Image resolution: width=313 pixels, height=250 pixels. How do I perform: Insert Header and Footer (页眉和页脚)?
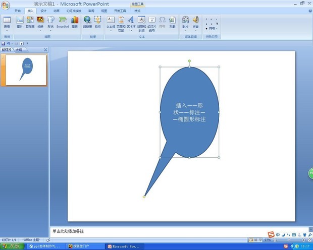coord(121,22)
